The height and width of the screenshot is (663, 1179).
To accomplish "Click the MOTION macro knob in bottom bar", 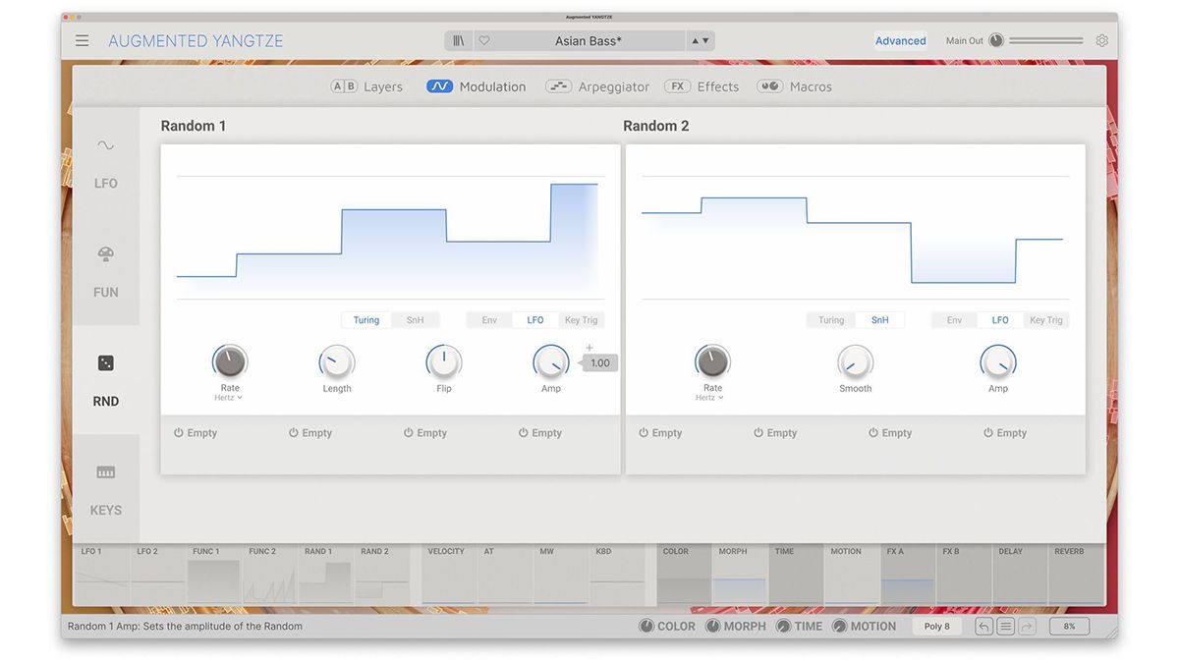I will tap(839, 626).
